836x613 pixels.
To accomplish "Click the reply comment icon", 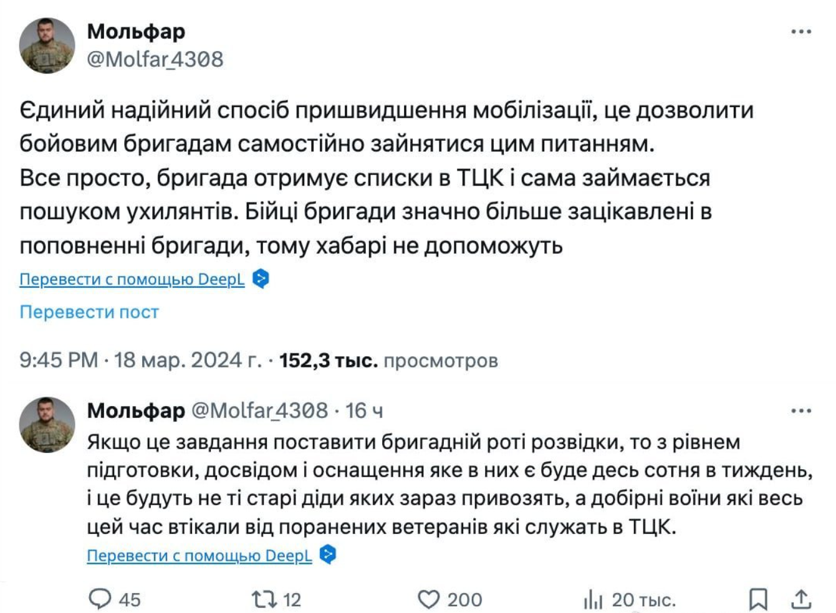I will pyautogui.click(x=100, y=599).
